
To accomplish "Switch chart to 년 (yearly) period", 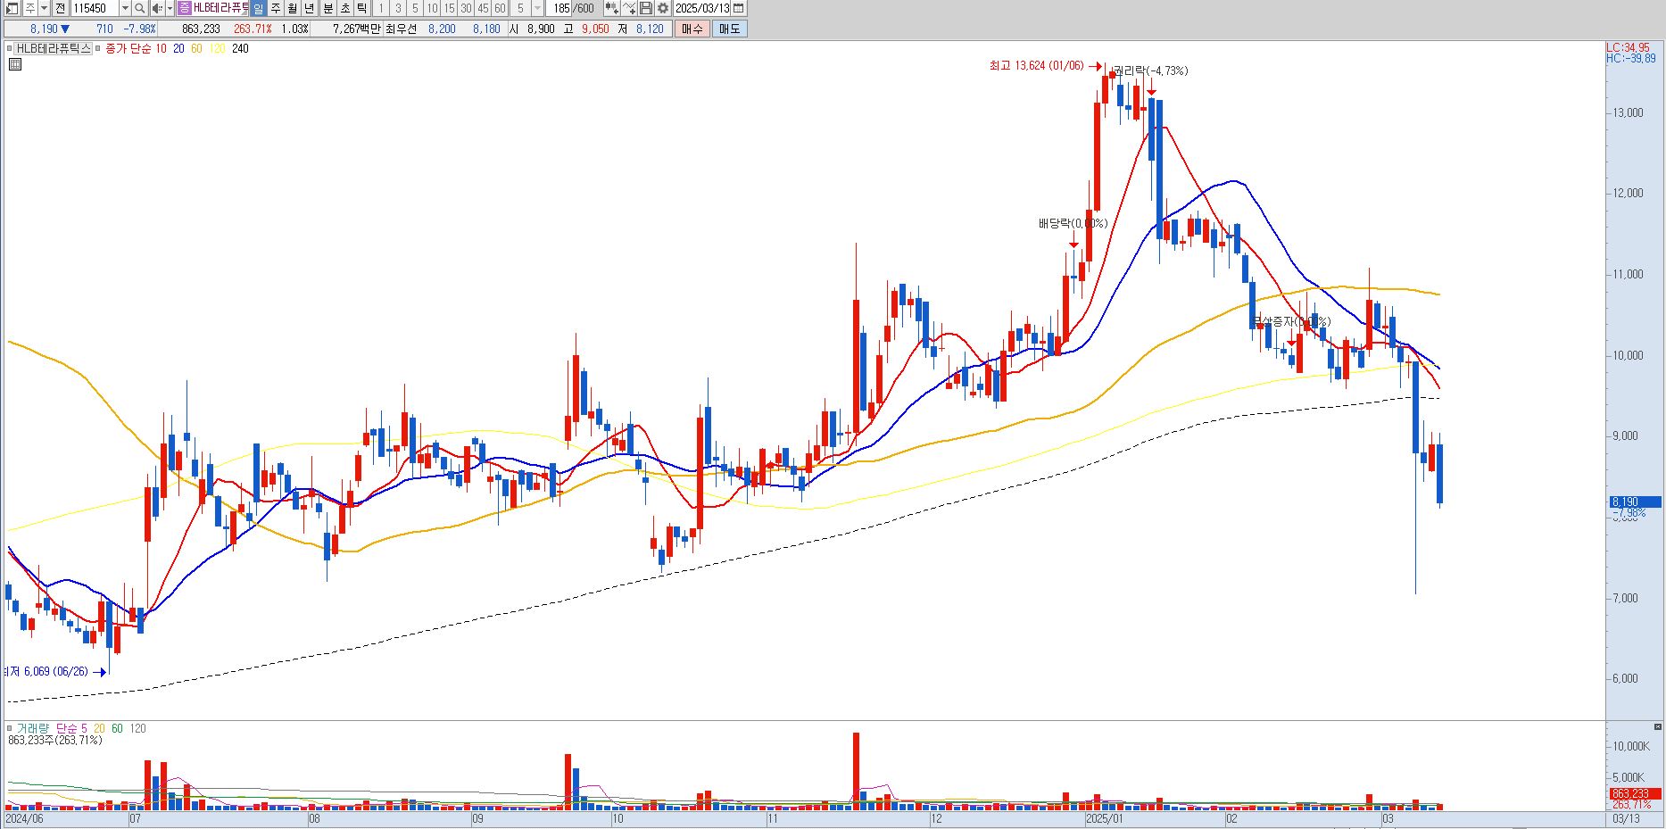I will tap(310, 8).
